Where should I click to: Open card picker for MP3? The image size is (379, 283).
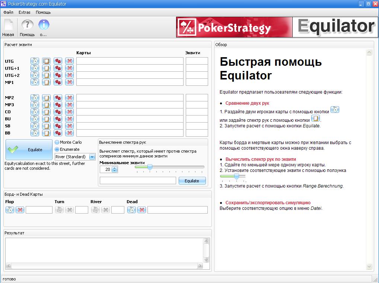tap(35, 105)
